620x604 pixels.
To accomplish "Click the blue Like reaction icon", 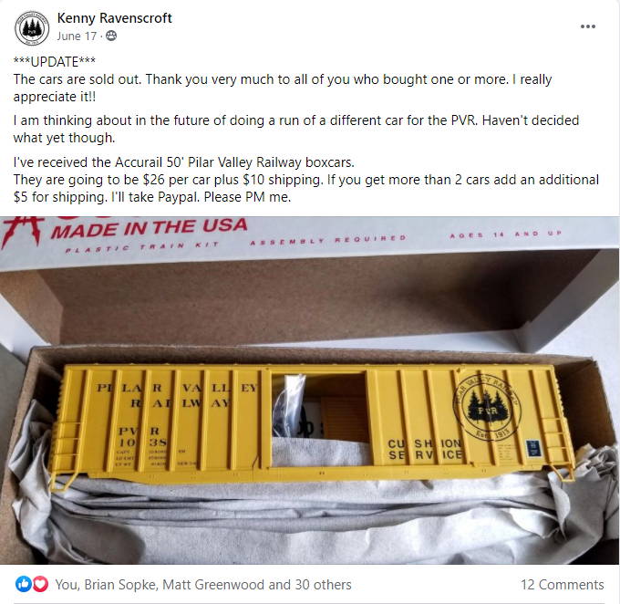I will pyautogui.click(x=24, y=584).
